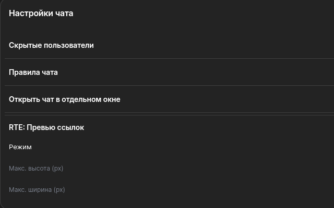This screenshot has width=334, height=208.
Task: Select "Правила чата" in chat settings
Action: tap(33, 72)
